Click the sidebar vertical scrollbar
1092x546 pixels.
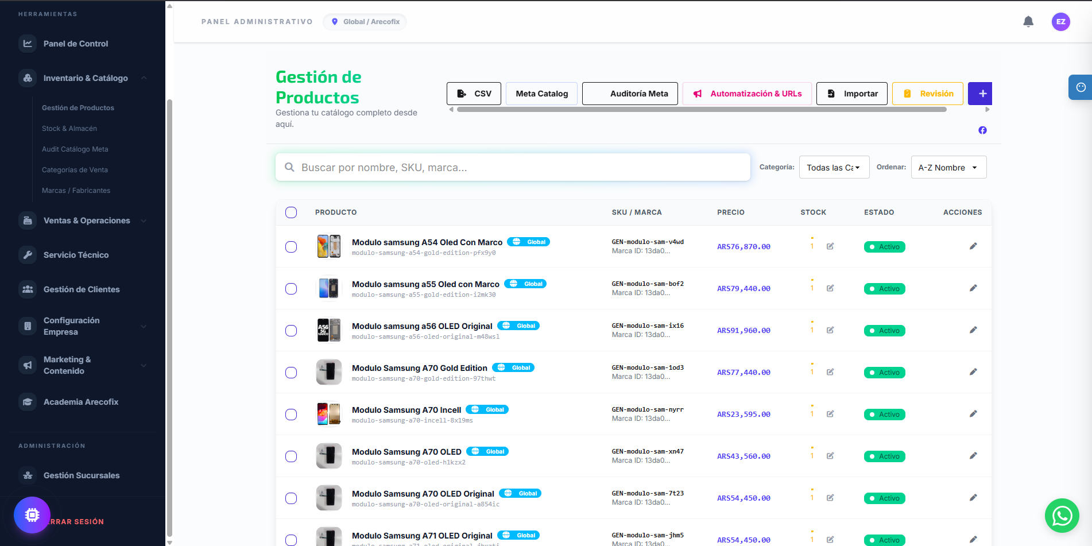tap(169, 317)
